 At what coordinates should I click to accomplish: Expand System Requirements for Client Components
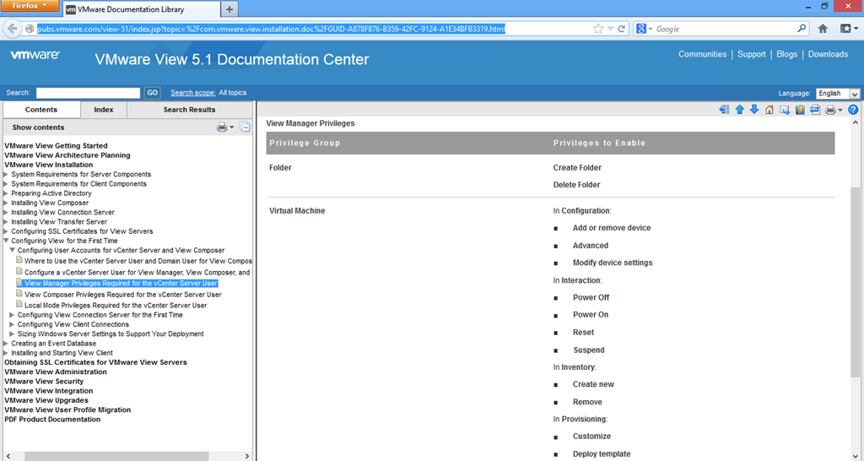click(6, 183)
